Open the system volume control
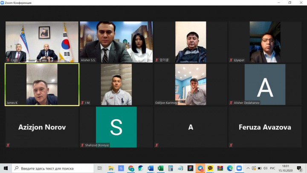 (x=265, y=168)
